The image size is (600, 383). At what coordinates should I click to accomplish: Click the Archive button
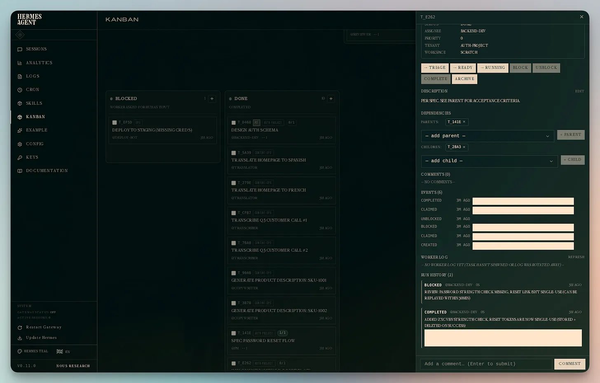pyautogui.click(x=464, y=79)
